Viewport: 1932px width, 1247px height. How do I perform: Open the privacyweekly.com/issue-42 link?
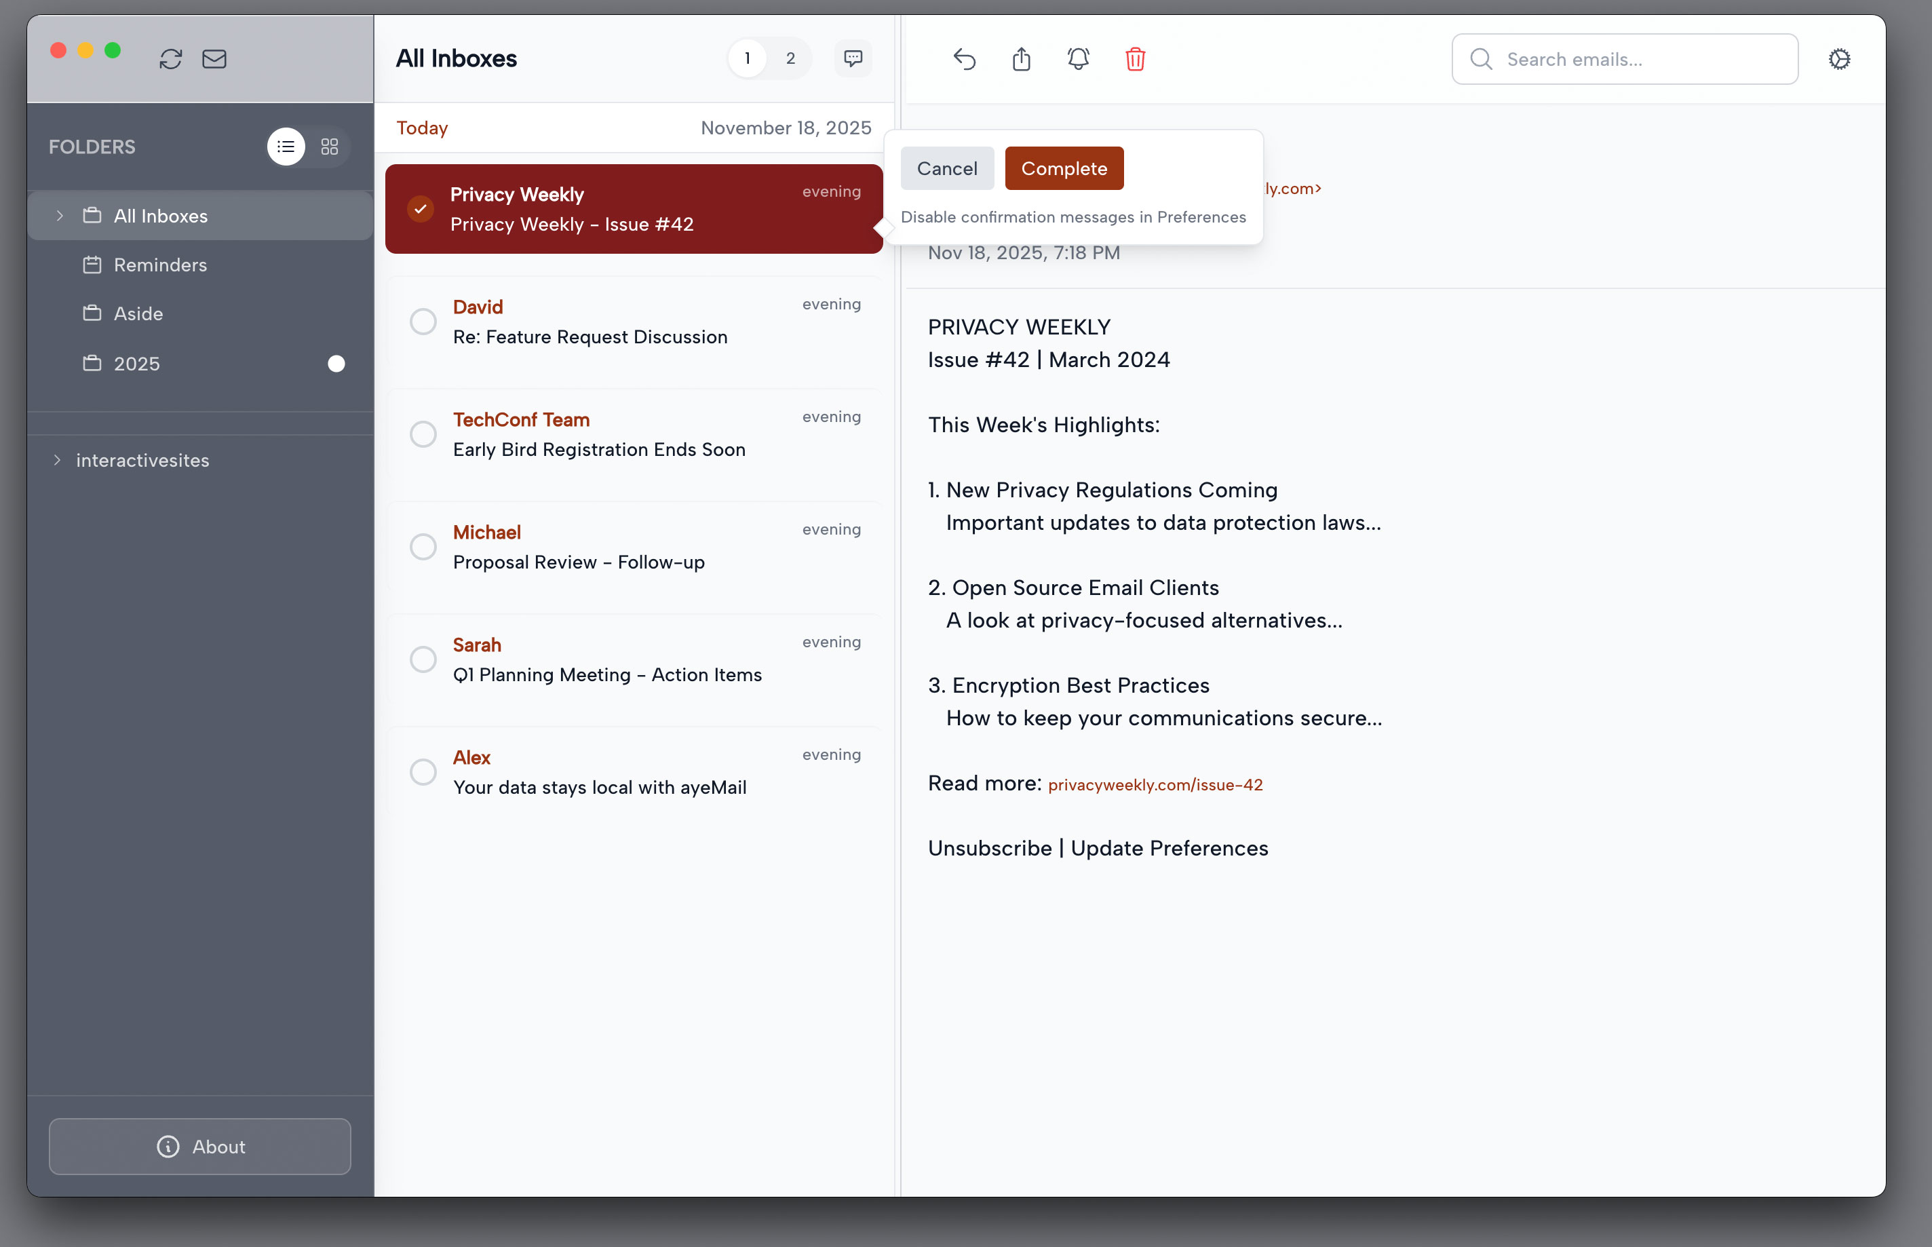(1155, 784)
